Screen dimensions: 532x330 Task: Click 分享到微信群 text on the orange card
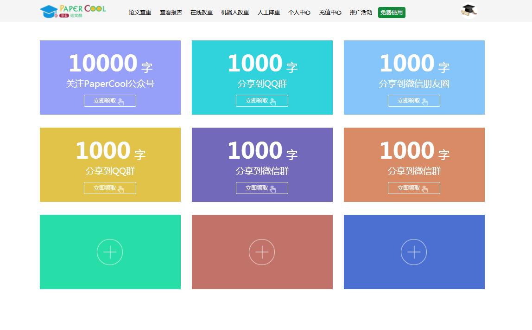point(414,171)
